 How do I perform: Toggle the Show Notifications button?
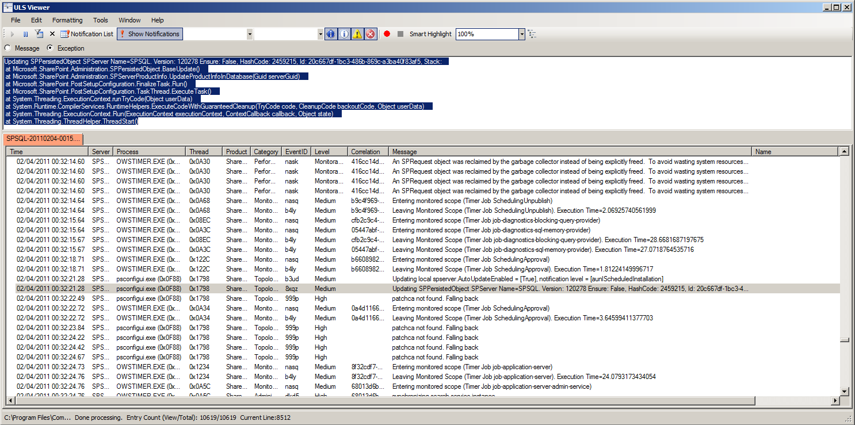point(150,34)
